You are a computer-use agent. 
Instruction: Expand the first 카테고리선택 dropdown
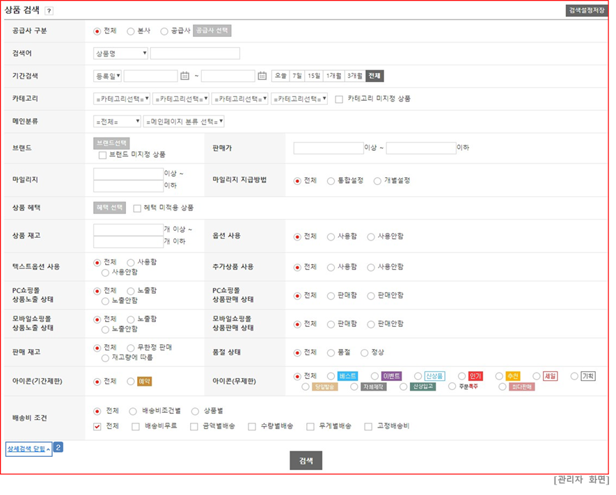coord(122,99)
